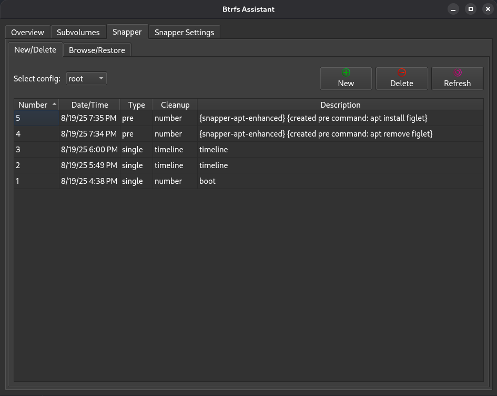Maximize the Btrfs Assistant window
Screen dimensions: 497x396
pyautogui.click(x=471, y=9)
